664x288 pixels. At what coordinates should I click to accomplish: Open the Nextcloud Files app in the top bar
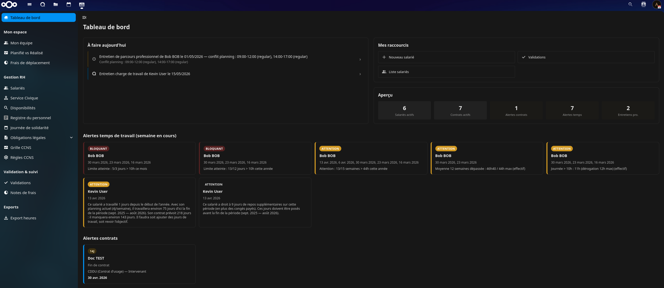tap(55, 4)
